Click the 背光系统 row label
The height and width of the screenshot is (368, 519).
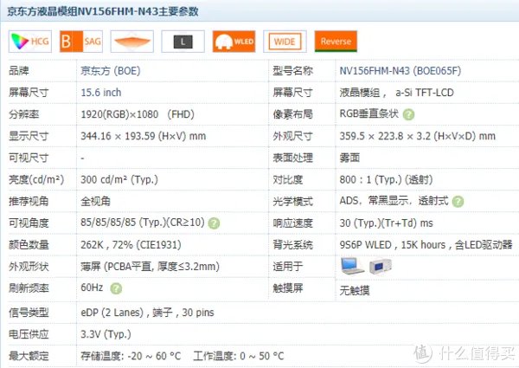pos(293,245)
